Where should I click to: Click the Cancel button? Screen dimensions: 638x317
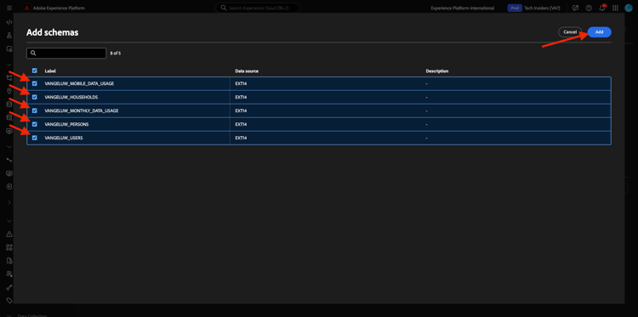click(570, 32)
